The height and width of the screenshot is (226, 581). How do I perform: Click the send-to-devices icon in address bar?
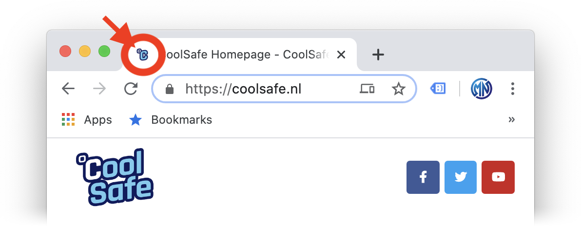[x=367, y=89]
